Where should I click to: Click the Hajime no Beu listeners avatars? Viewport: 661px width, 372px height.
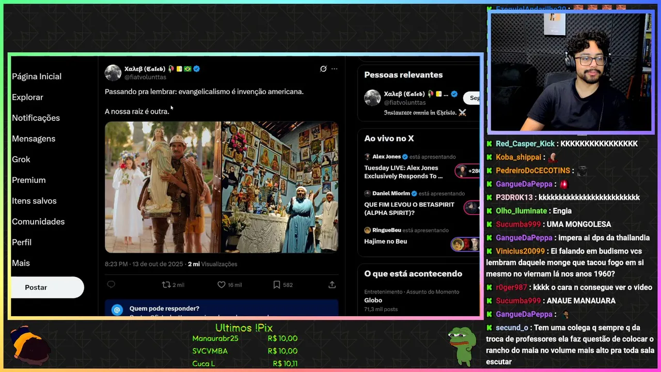click(465, 244)
